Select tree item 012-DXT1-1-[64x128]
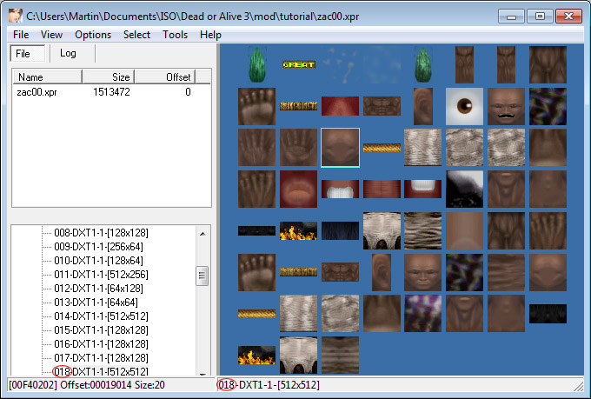This screenshot has height=399, width=591. tap(98, 289)
